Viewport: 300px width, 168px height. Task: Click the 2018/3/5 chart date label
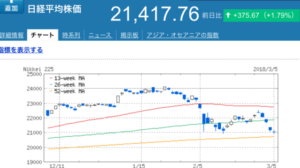pyautogui.click(x=265, y=69)
